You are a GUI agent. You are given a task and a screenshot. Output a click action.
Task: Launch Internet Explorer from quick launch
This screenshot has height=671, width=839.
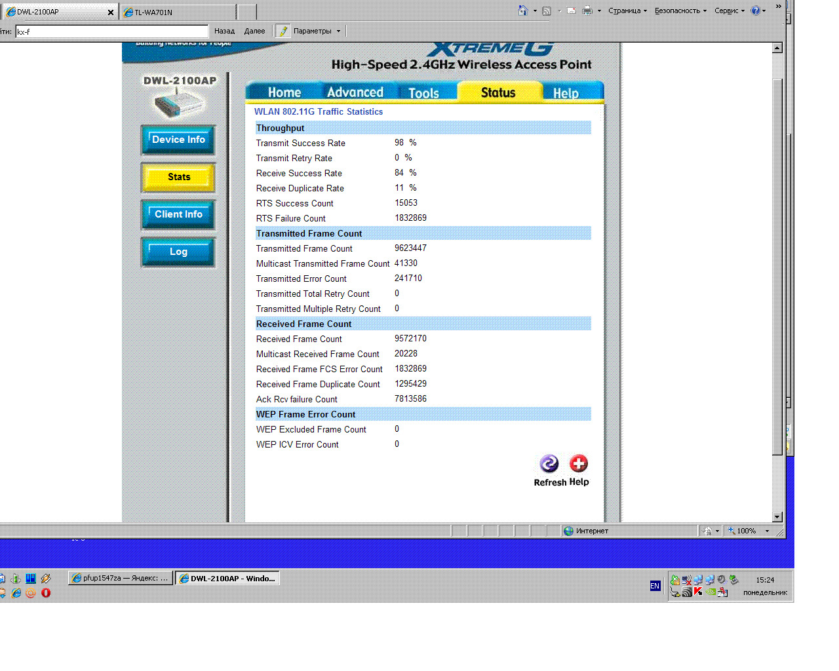coord(16,593)
